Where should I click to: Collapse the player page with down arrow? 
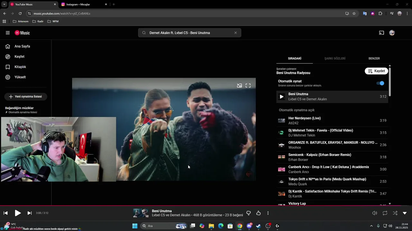pos(405,213)
